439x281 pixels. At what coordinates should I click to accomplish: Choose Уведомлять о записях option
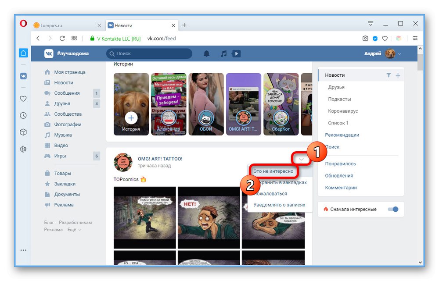(279, 205)
